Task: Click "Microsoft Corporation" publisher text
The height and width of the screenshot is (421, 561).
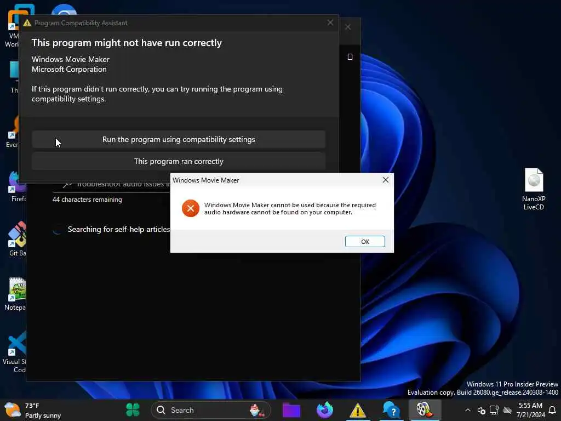Action: coord(69,69)
